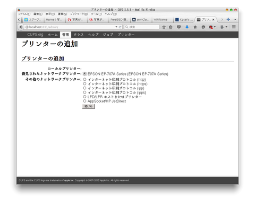Image resolution: width=255 pixels, height=203 pixels.
Task: Open the CUPS.org link
Action: coord(35,35)
